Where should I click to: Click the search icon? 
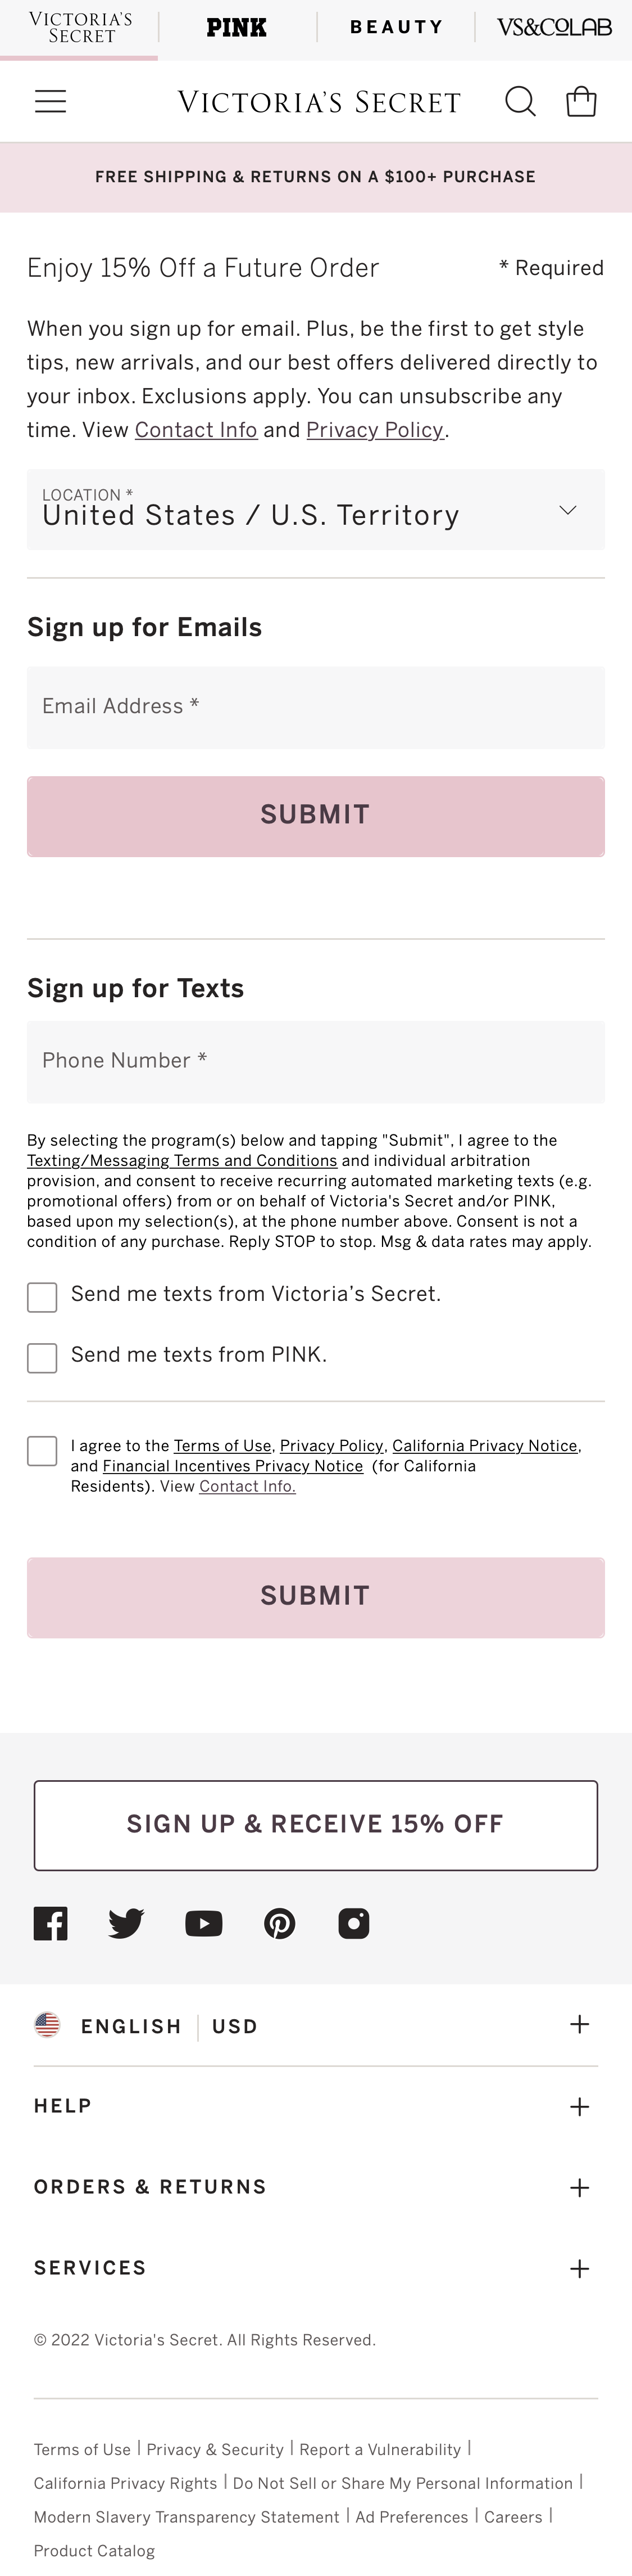tap(520, 101)
